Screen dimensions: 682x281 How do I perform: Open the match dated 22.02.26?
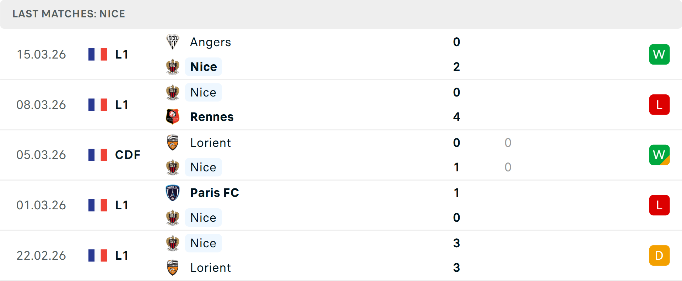click(41, 255)
